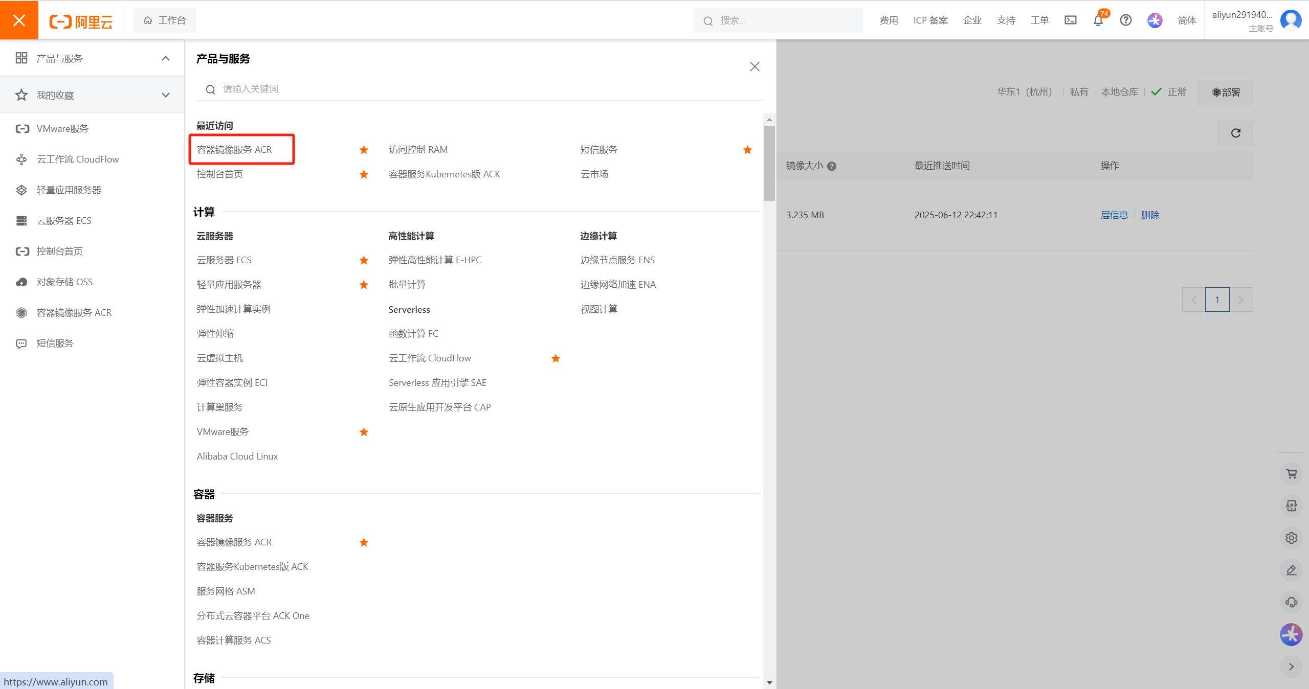Click the 部署 button
This screenshot has height=689, width=1309.
click(x=1225, y=93)
